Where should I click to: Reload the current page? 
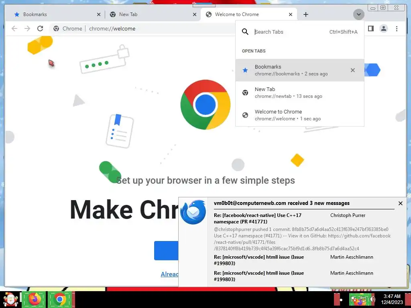click(40, 28)
